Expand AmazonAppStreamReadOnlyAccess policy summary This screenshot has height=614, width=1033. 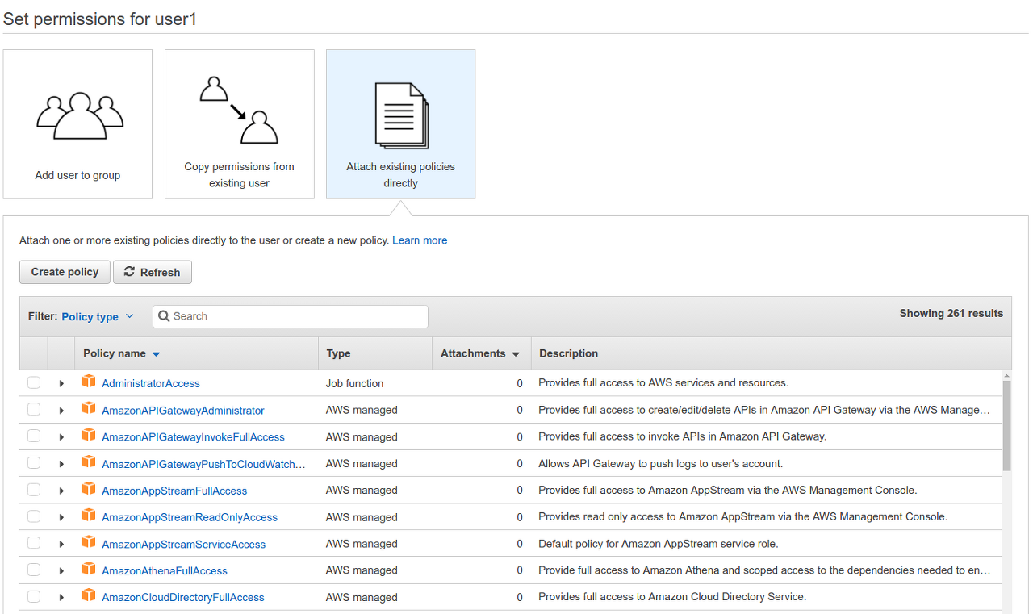tap(61, 517)
